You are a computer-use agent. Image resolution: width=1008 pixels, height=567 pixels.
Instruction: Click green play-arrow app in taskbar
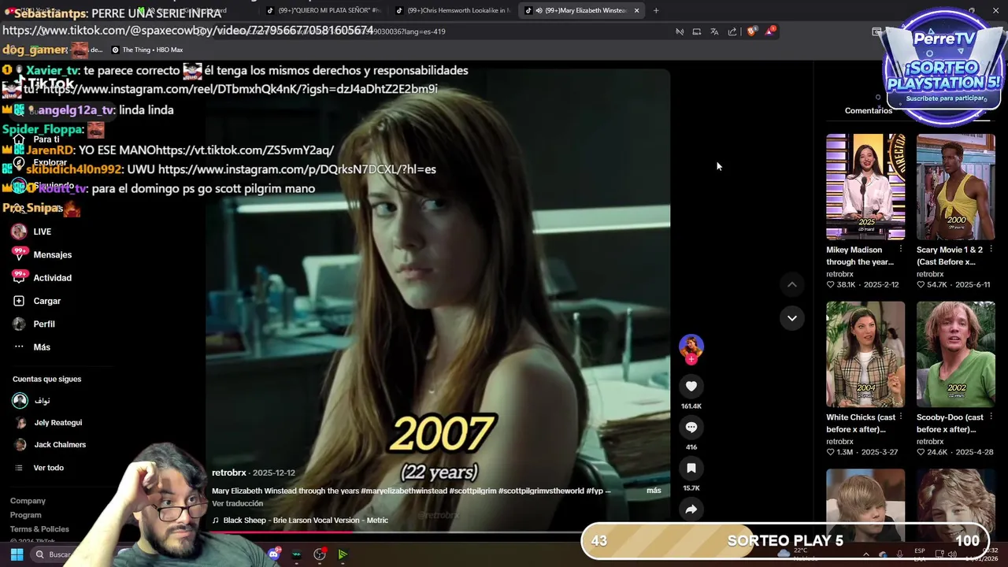point(343,554)
